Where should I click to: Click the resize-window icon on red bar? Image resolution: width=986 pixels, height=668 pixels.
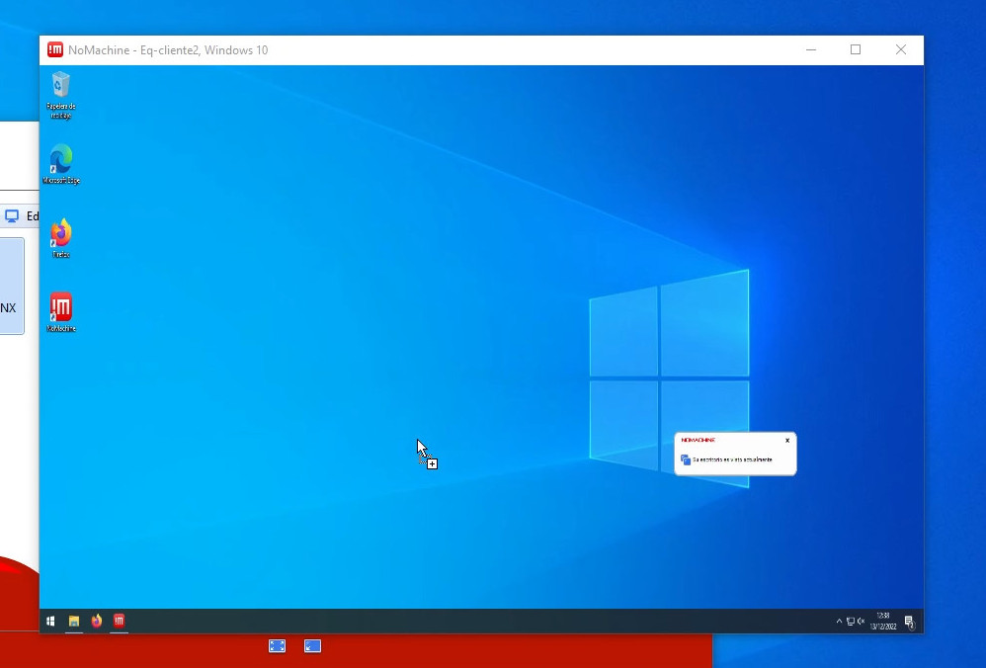[312, 646]
